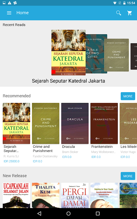Show more New Release books
Screen dimensions: 137x219
(x=128, y=176)
